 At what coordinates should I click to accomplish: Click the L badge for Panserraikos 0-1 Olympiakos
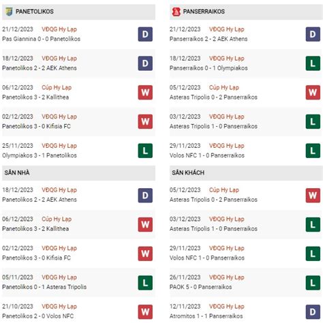(313, 63)
